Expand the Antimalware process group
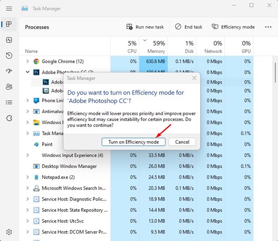278x241 pixels. coord(27,111)
